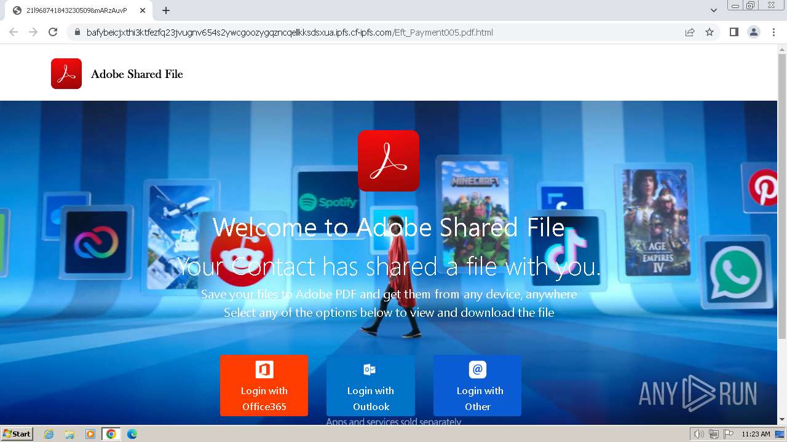This screenshot has width=787, height=442.
Task: Choose Login with Outlook
Action: (x=371, y=386)
